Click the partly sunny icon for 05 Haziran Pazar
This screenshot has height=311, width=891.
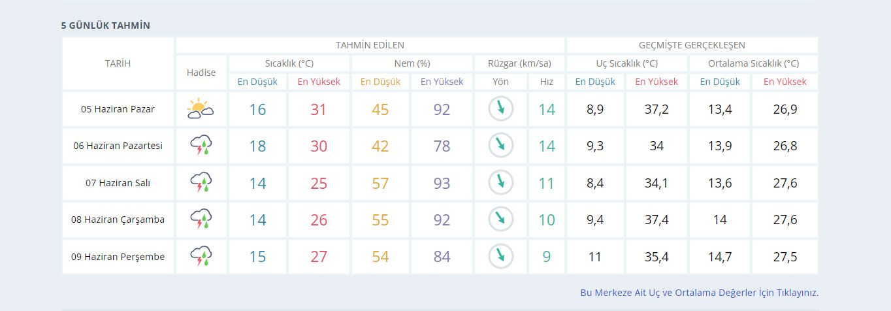point(201,109)
